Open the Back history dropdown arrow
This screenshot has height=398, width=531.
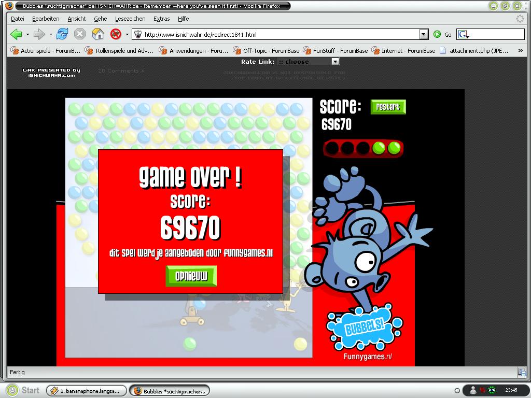click(27, 34)
